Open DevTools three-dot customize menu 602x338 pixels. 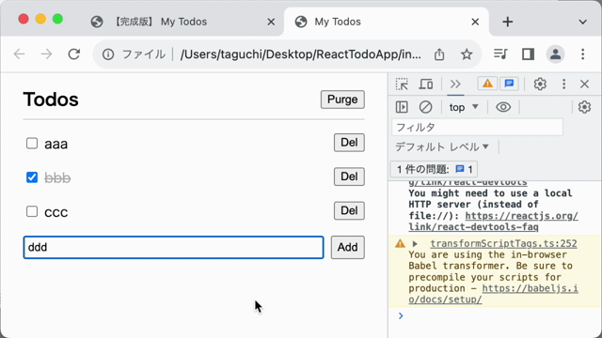(x=563, y=84)
